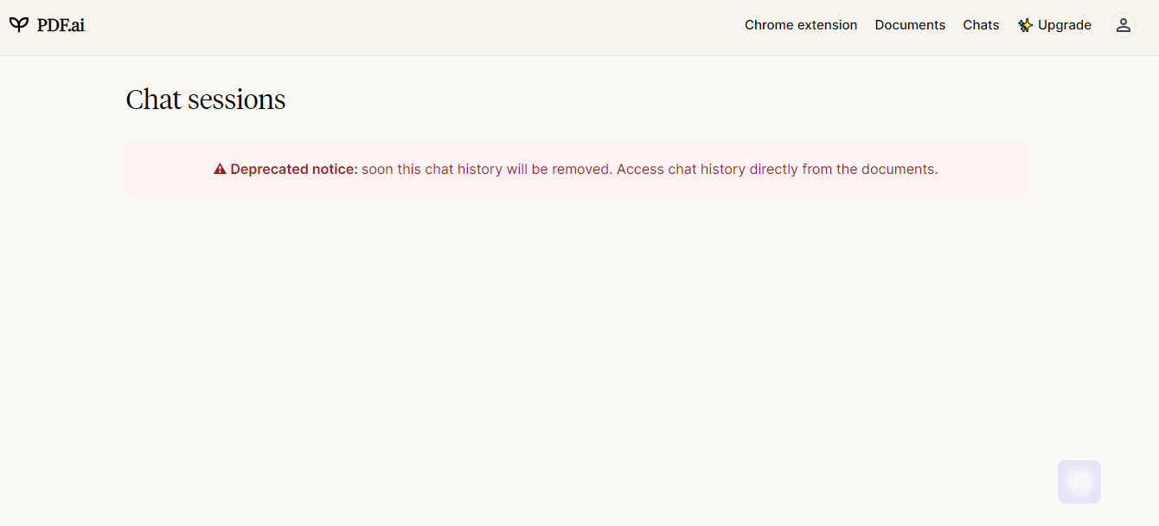Click the PDF.ai sprout logo icon

tap(19, 25)
